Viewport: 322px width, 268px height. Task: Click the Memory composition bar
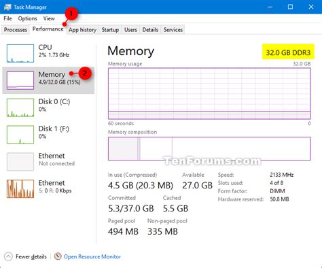pyautogui.click(x=209, y=148)
